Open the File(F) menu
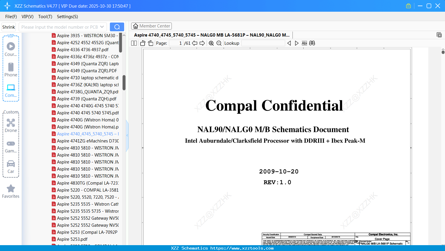This screenshot has height=251, width=445. [11, 17]
